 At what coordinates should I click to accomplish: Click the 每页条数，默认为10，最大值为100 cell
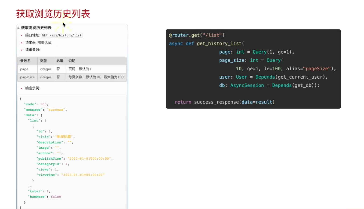(96, 77)
